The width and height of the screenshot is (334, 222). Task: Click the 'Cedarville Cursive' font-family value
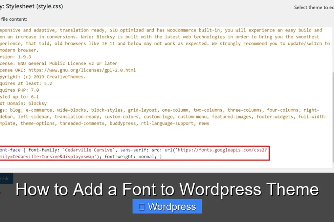pyautogui.click(x=88, y=150)
